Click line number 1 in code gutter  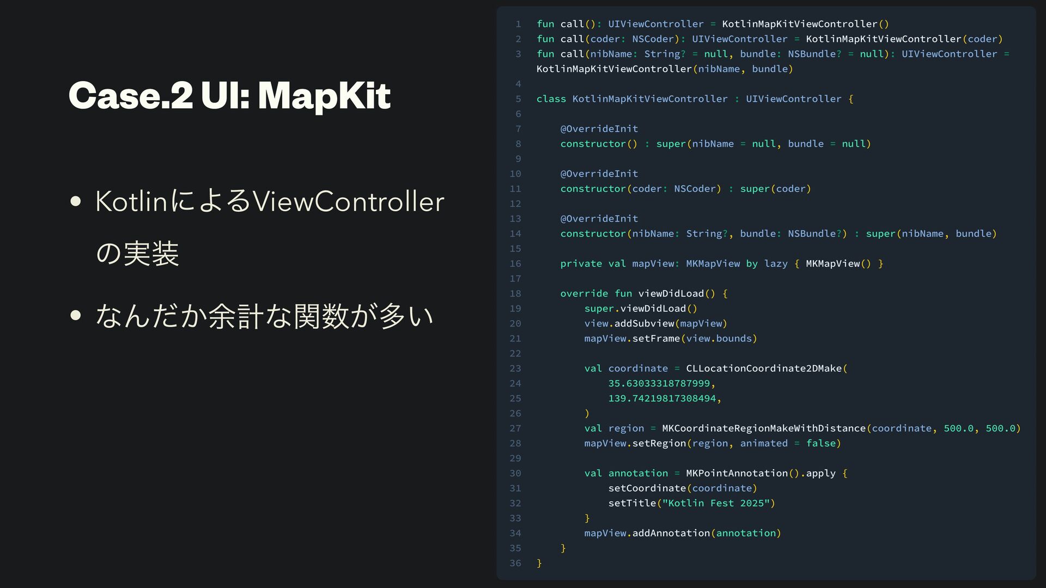pyautogui.click(x=518, y=24)
